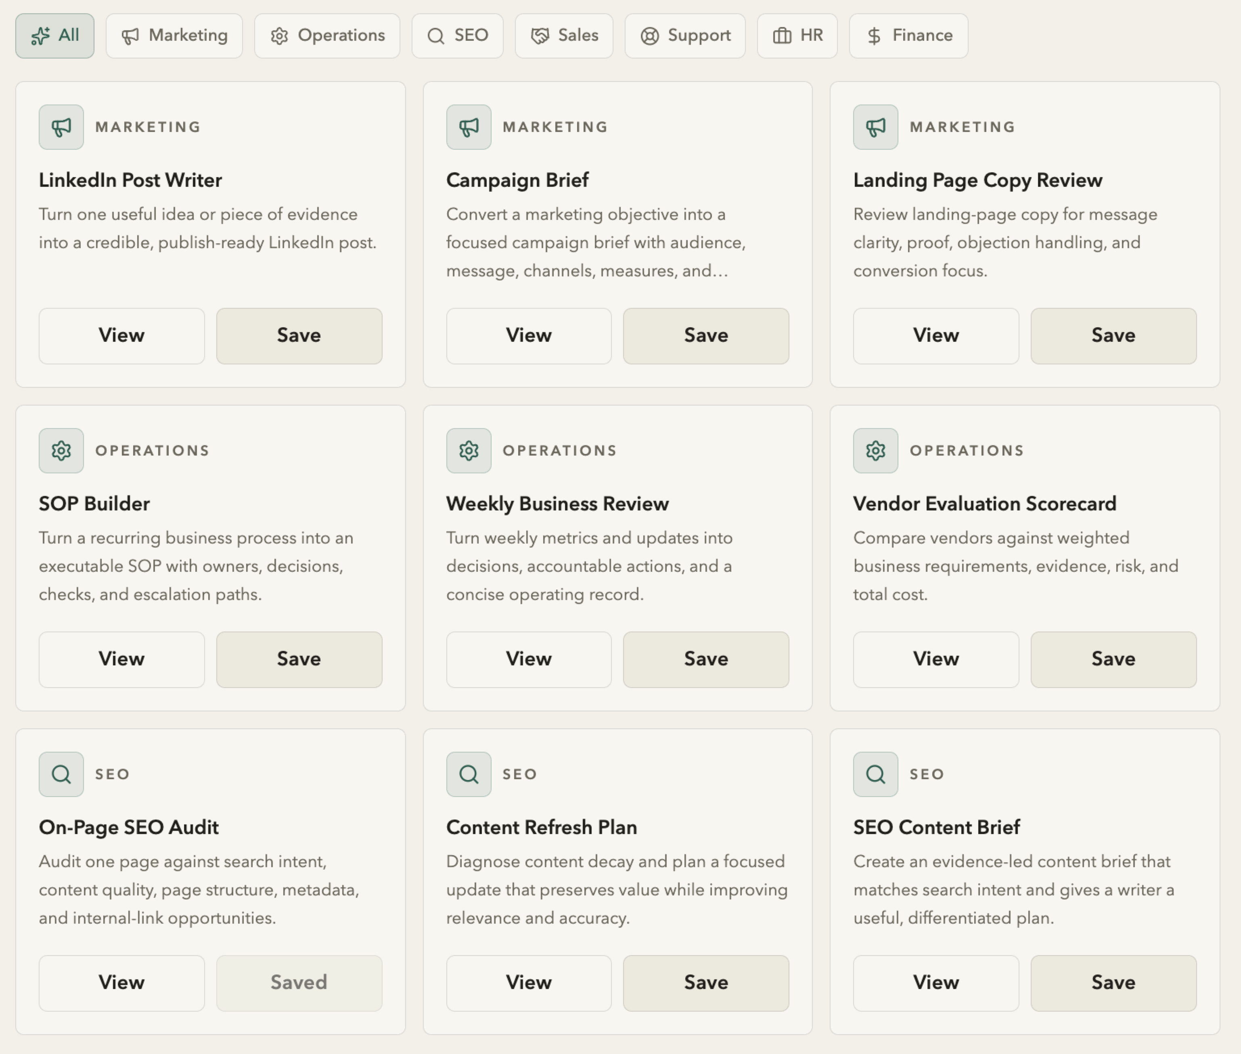Save the Weekly Business Review template
This screenshot has width=1241, height=1054.
pos(705,660)
